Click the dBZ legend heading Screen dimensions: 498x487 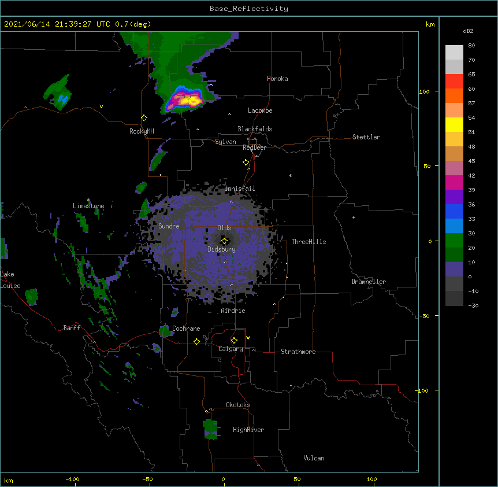point(468,31)
